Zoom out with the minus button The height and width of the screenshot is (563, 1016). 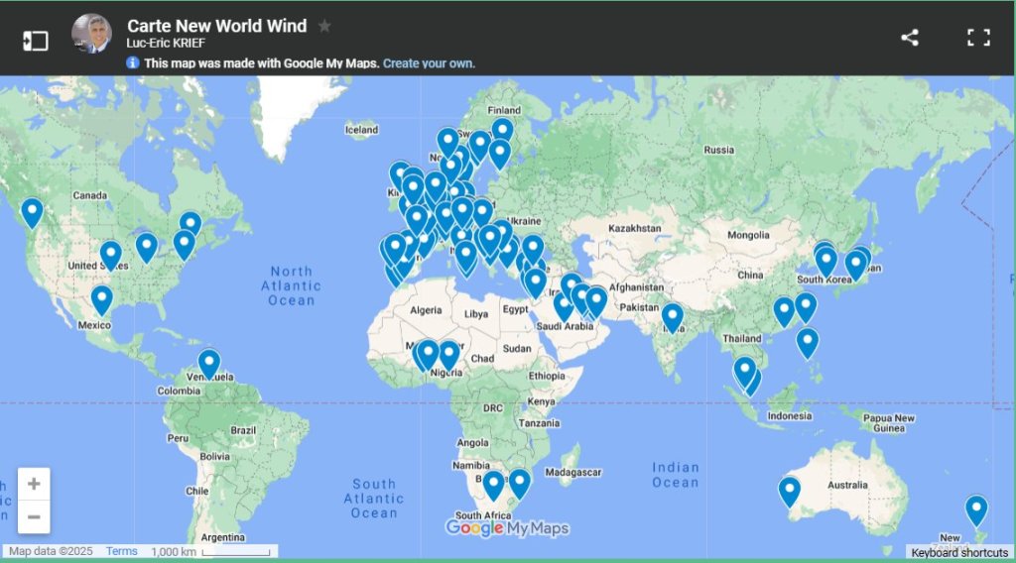click(x=34, y=516)
